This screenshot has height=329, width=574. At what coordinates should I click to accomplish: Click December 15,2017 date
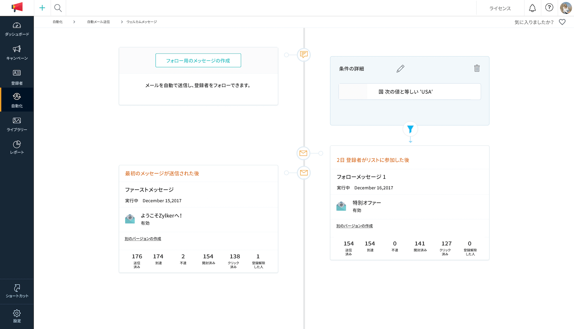[x=162, y=201]
